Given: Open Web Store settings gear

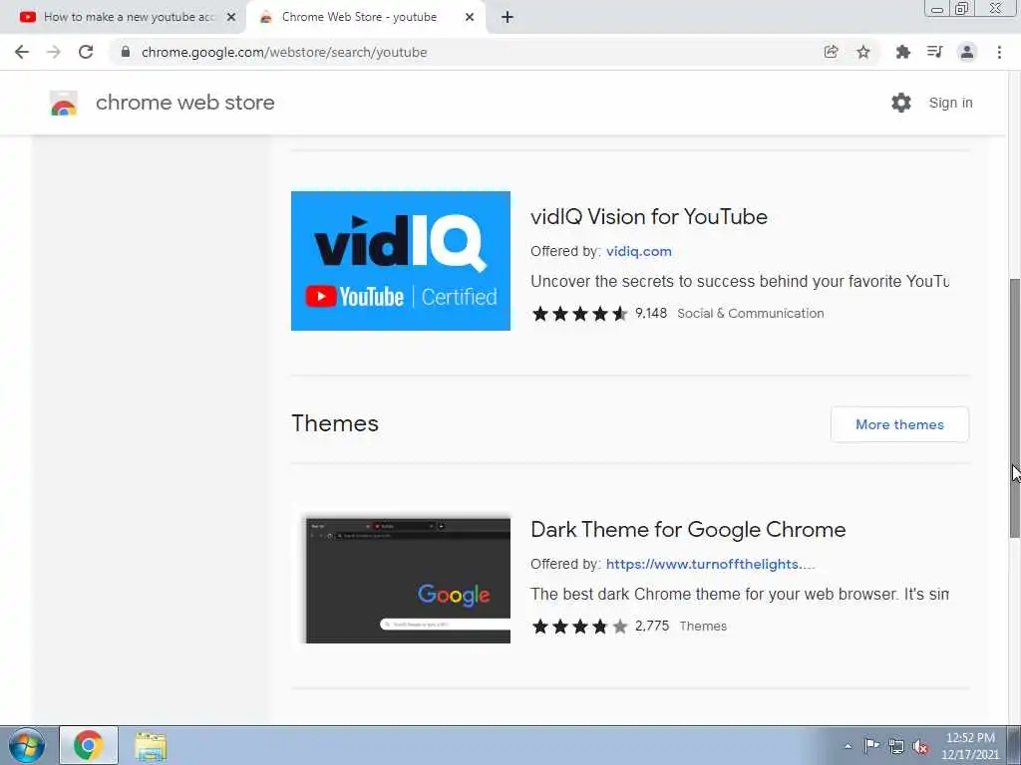Looking at the screenshot, I should [x=901, y=103].
